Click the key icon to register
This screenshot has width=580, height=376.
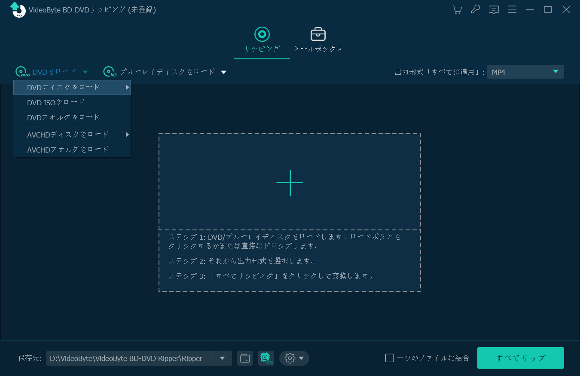point(475,9)
